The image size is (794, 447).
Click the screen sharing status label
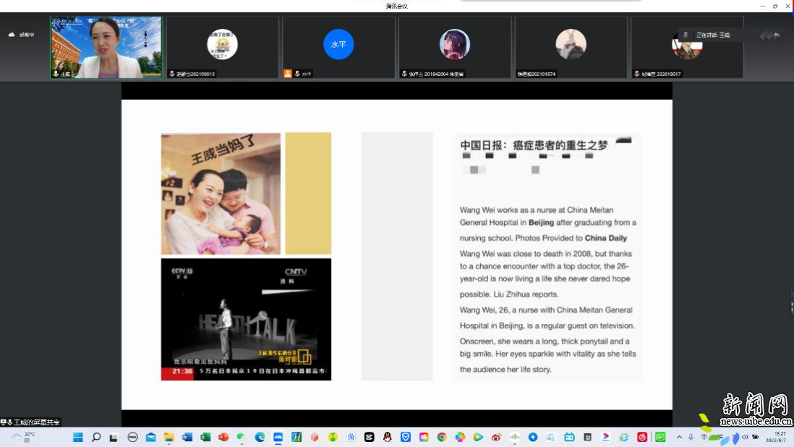30,422
